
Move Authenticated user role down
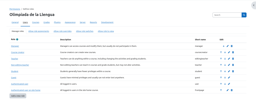click(x=225, y=84)
